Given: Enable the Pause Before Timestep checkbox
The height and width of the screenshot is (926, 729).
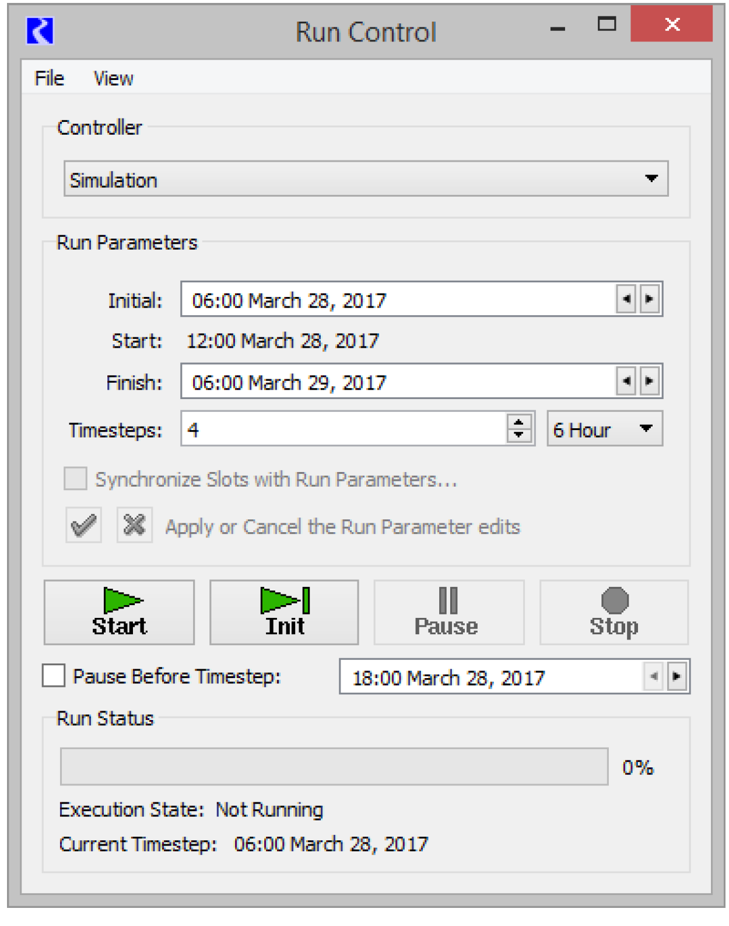Looking at the screenshot, I should (x=54, y=676).
